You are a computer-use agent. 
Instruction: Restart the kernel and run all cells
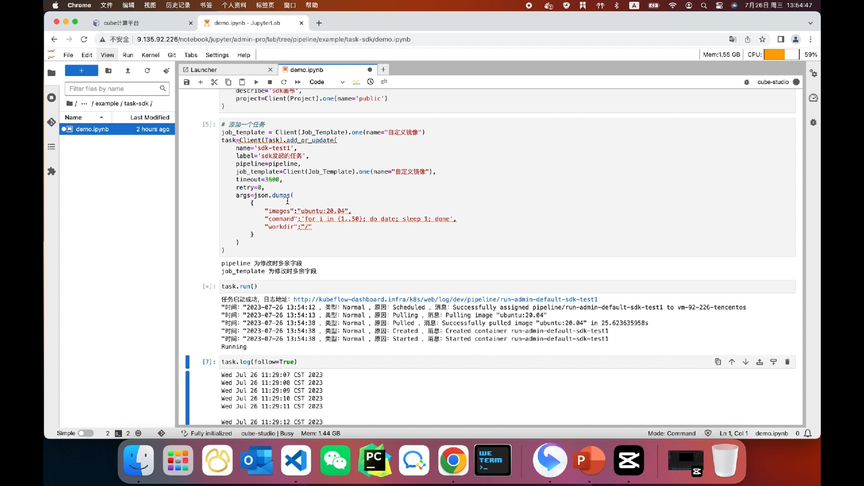point(297,82)
